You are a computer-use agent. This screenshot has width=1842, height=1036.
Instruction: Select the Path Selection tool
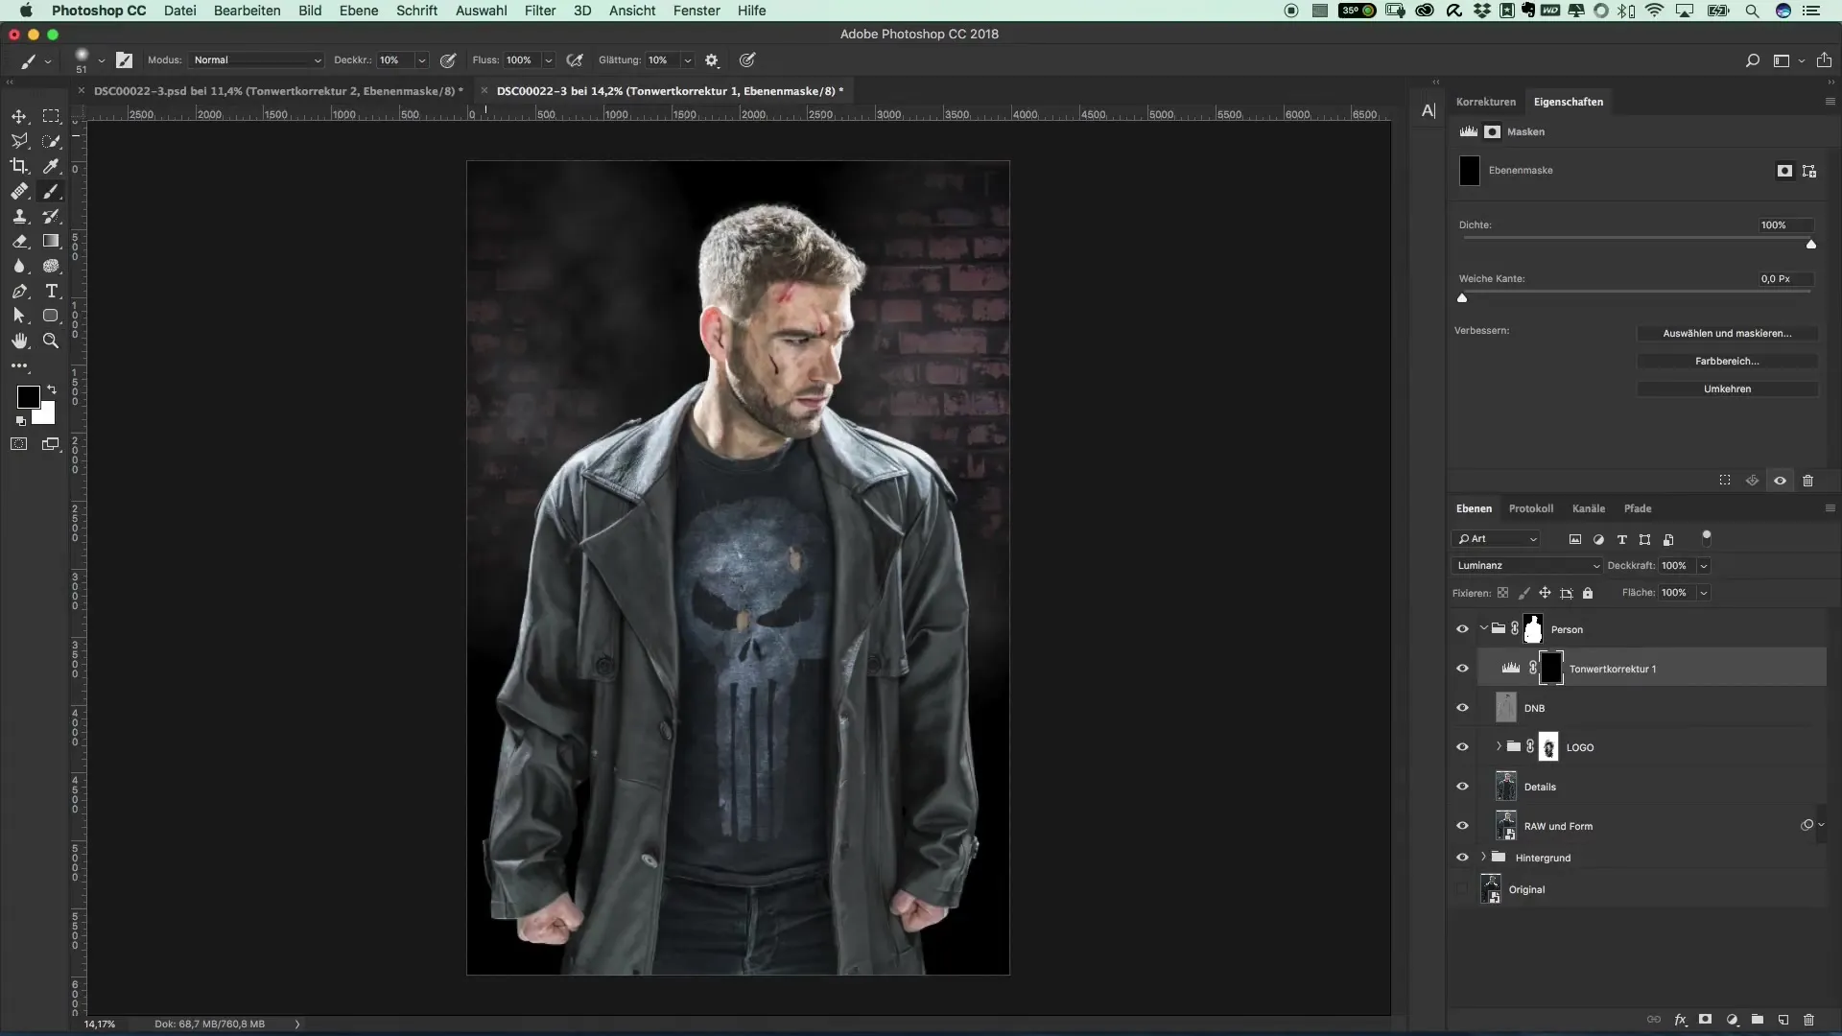coord(19,316)
